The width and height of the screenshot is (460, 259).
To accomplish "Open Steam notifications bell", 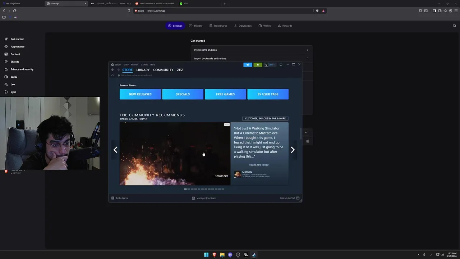I will [258, 65].
